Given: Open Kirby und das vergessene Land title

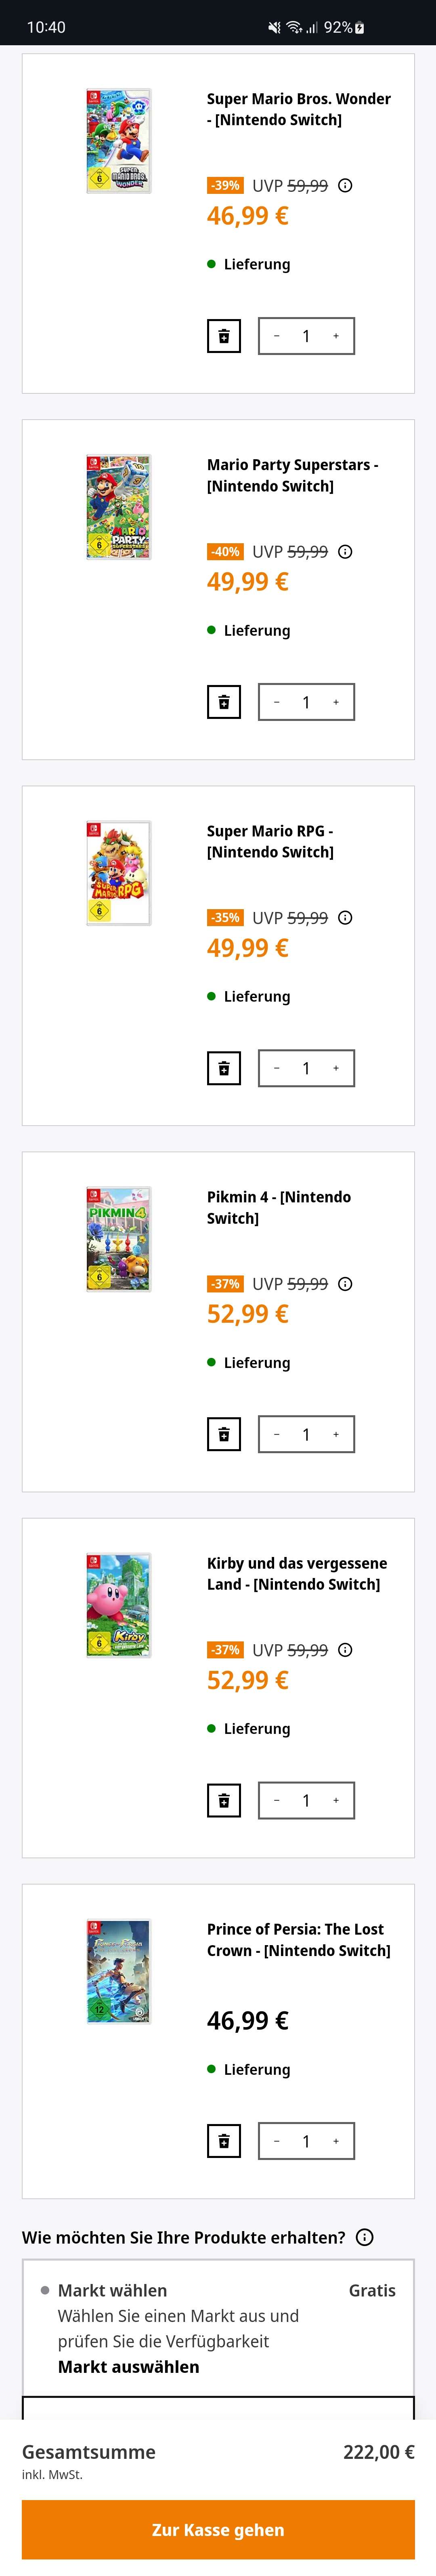Looking at the screenshot, I should point(297,1574).
